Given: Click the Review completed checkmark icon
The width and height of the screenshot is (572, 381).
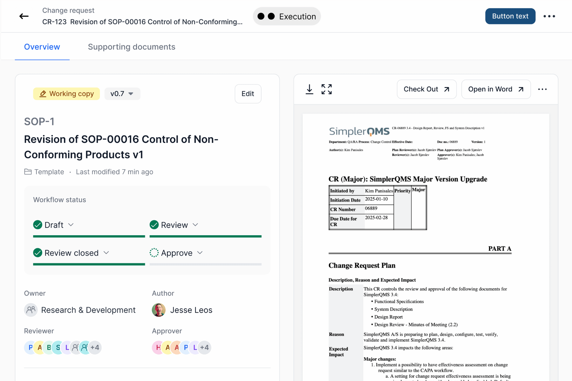Looking at the screenshot, I should click(x=154, y=225).
